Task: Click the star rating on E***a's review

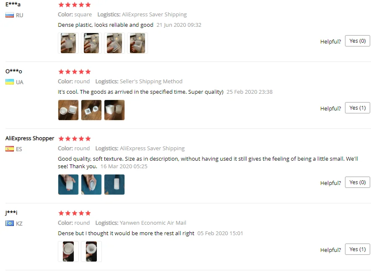Action: [x=75, y=5]
